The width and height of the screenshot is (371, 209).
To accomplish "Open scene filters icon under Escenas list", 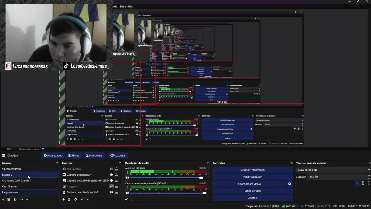I will (15, 199).
